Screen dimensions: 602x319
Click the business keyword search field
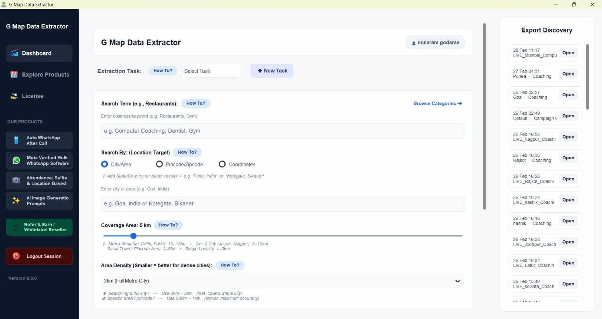point(282,130)
